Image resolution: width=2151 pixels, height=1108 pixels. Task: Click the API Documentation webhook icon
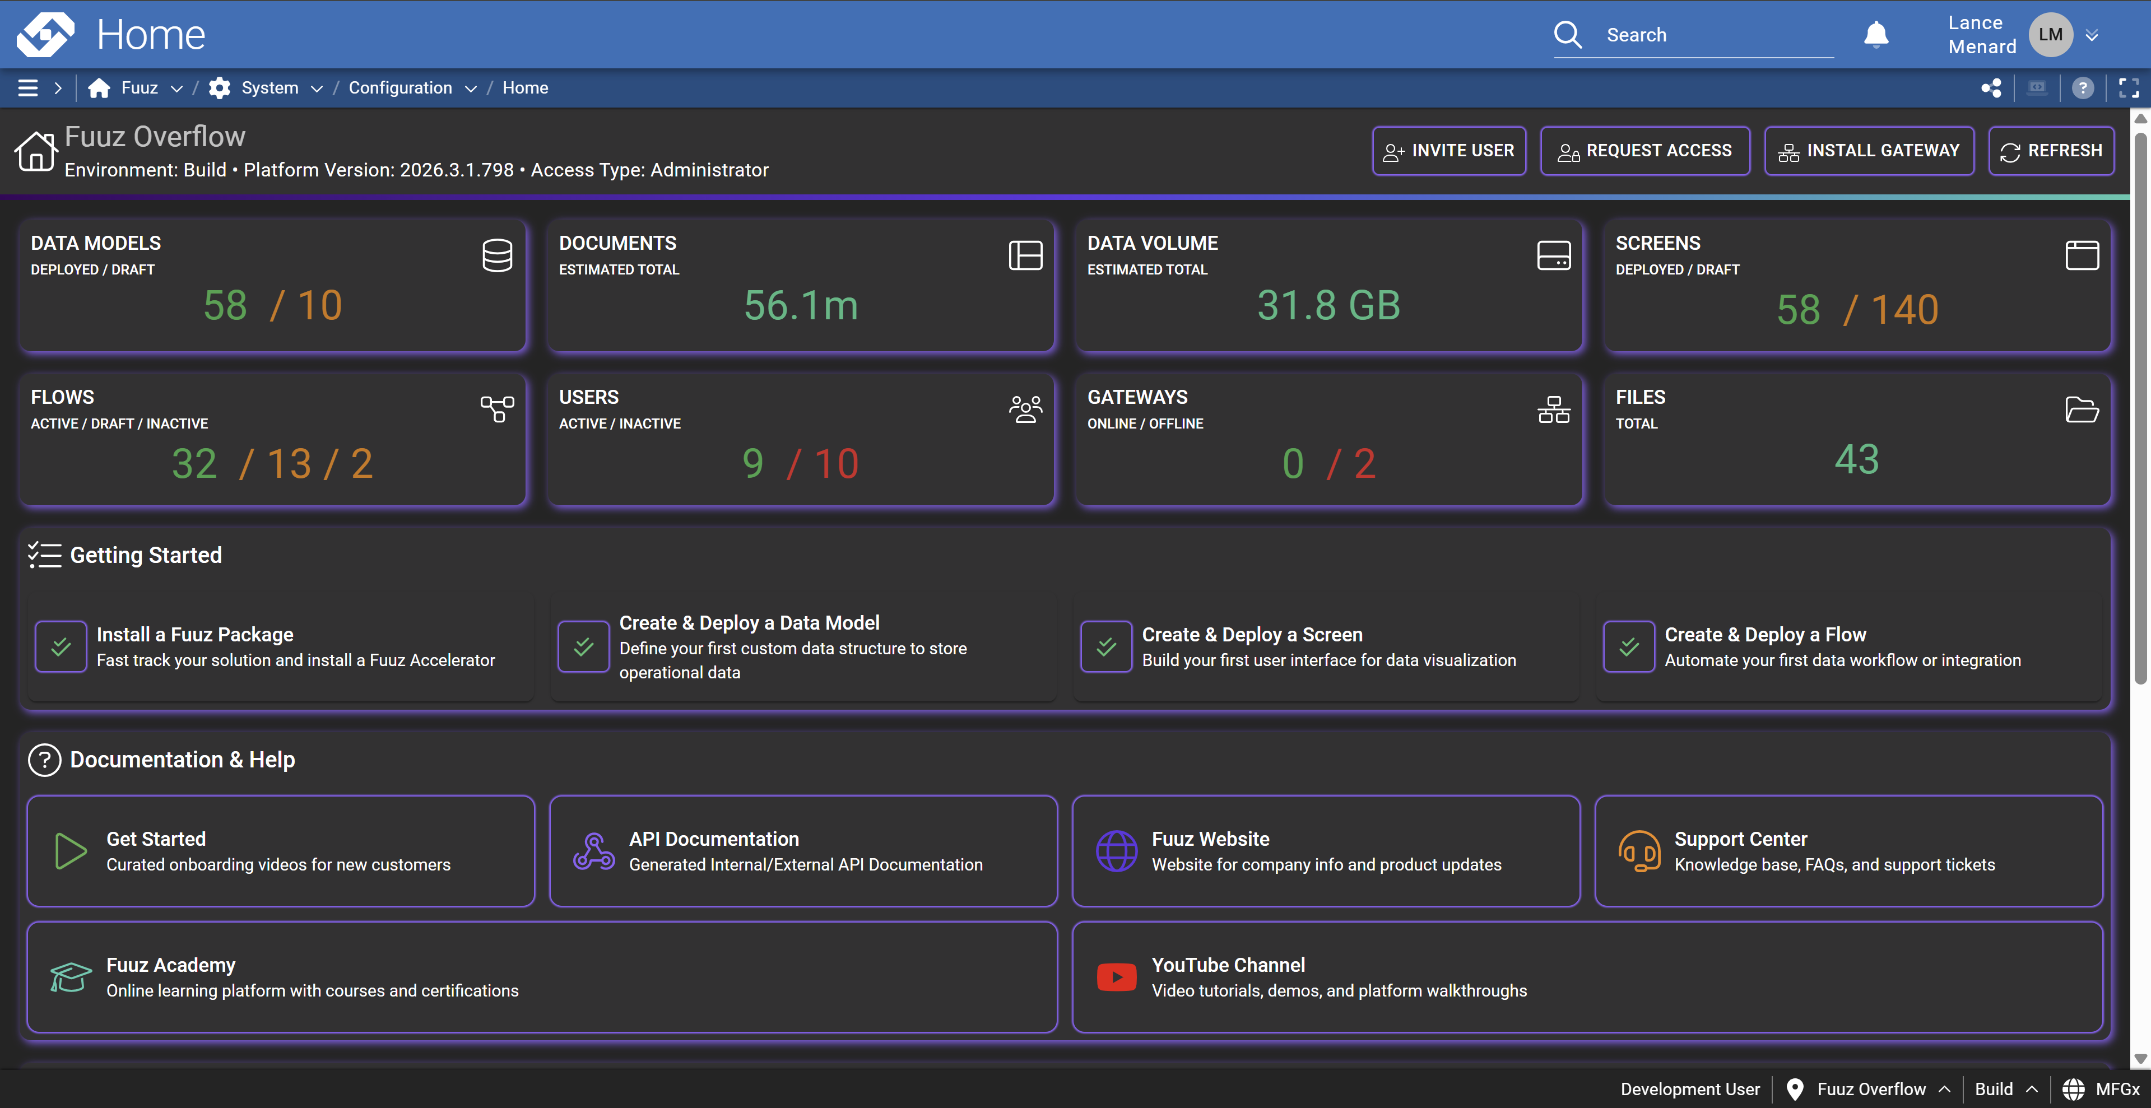click(594, 851)
